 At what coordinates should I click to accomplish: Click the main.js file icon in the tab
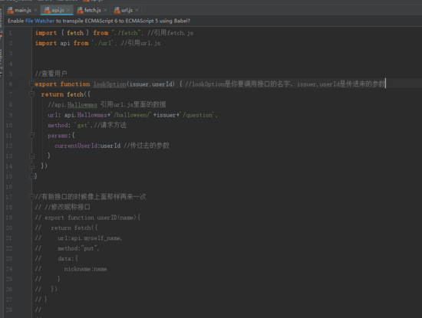pyautogui.click(x=10, y=10)
